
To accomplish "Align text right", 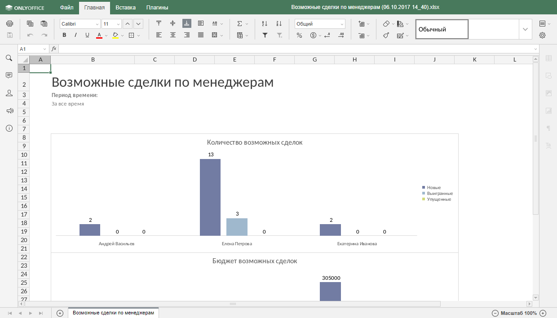I will [x=187, y=35].
